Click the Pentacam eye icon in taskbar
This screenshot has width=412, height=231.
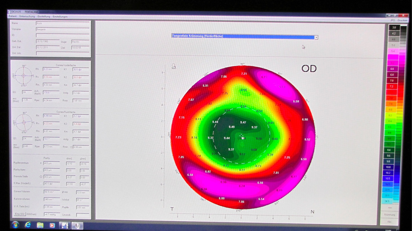(x=77, y=226)
